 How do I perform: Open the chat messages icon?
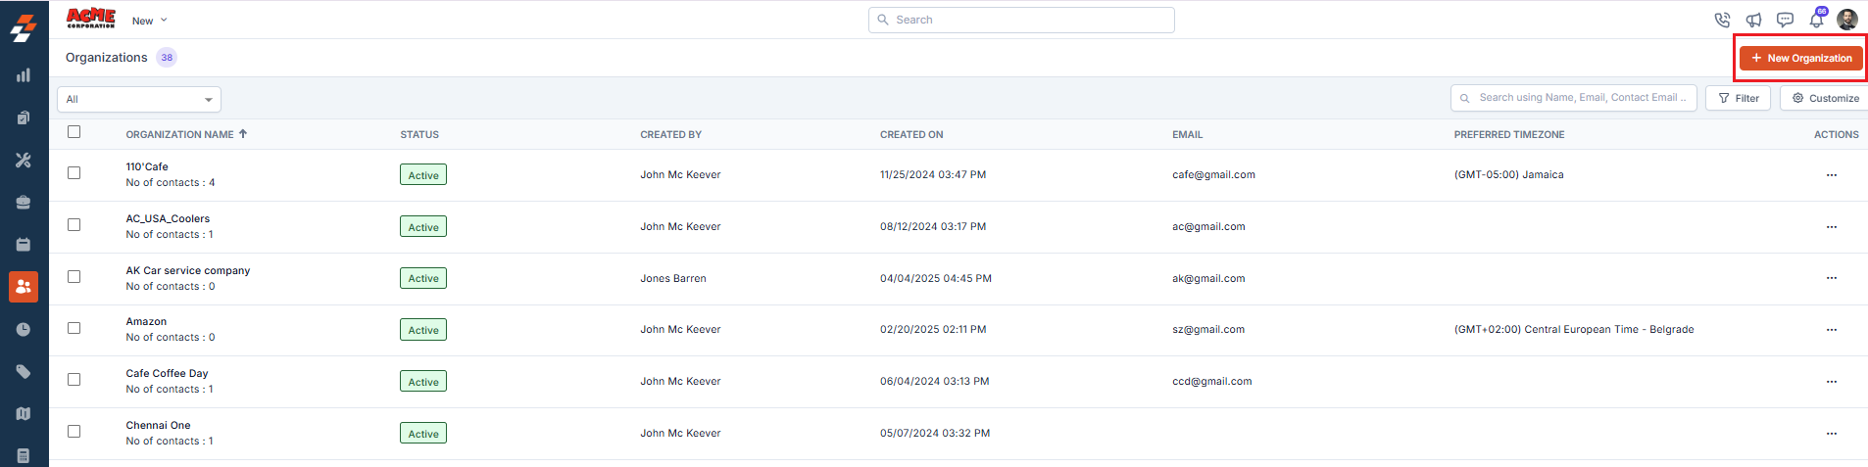[x=1785, y=20]
